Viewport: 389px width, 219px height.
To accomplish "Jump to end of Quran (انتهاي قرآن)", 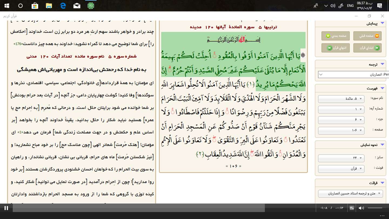I will [x=336, y=48].
